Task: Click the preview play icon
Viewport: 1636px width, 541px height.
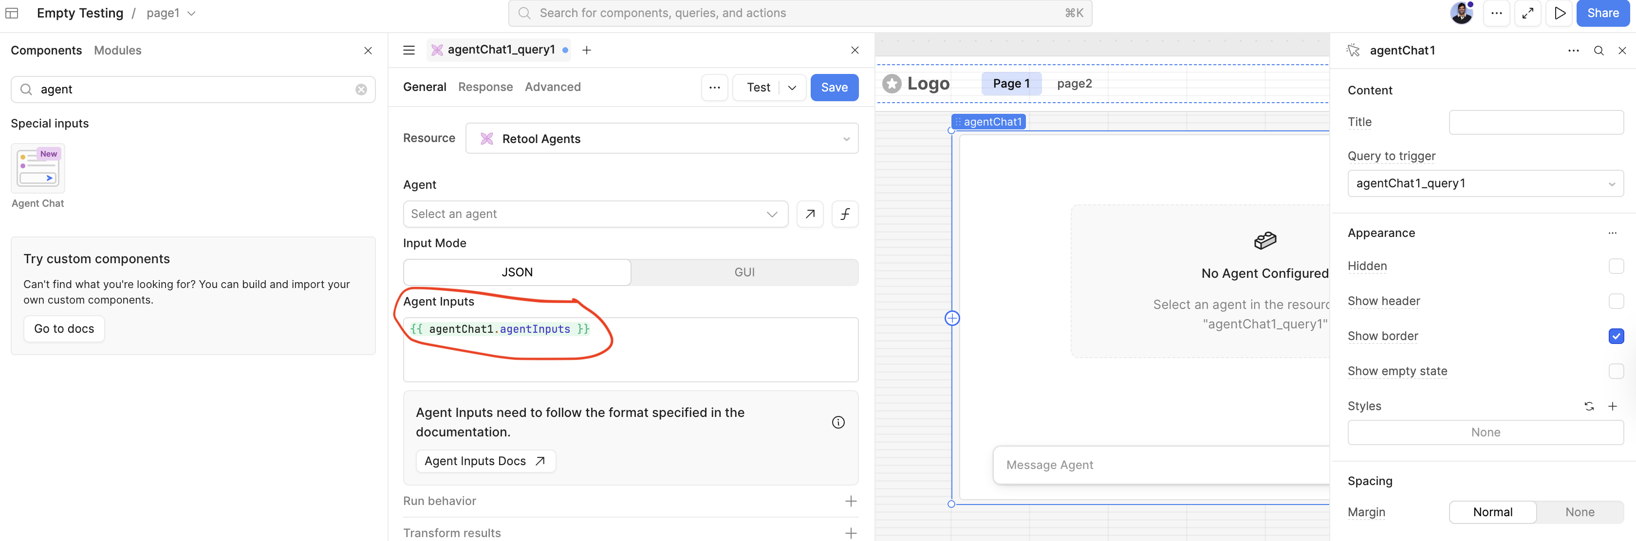Action: pyautogui.click(x=1559, y=13)
